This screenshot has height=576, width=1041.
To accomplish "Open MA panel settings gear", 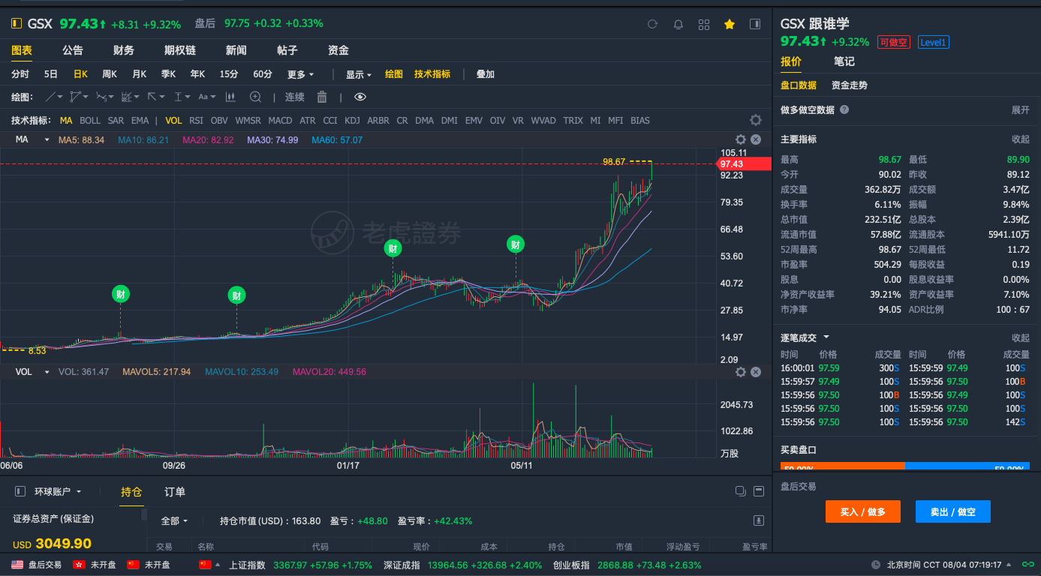I will (741, 139).
